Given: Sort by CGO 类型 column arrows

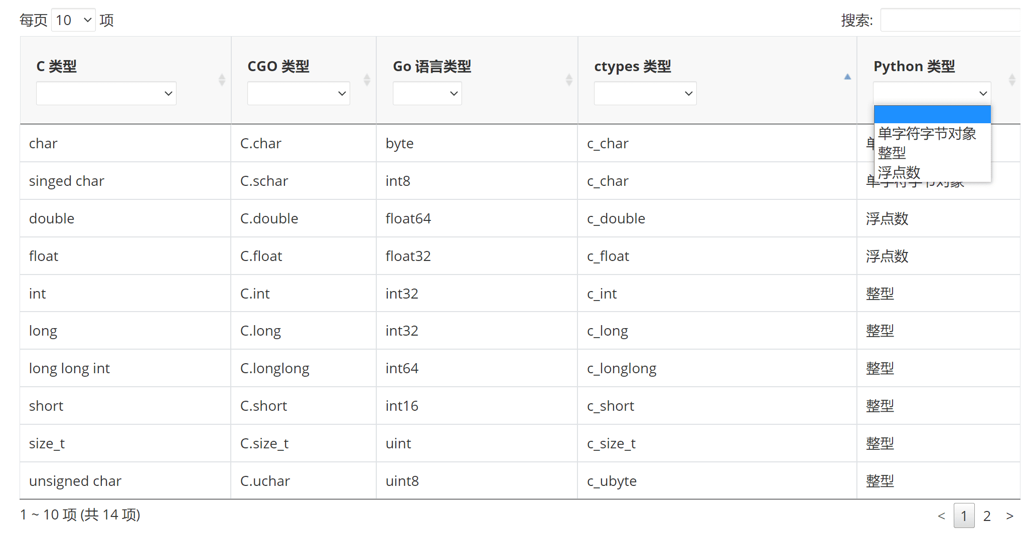Looking at the screenshot, I should coord(367,80).
